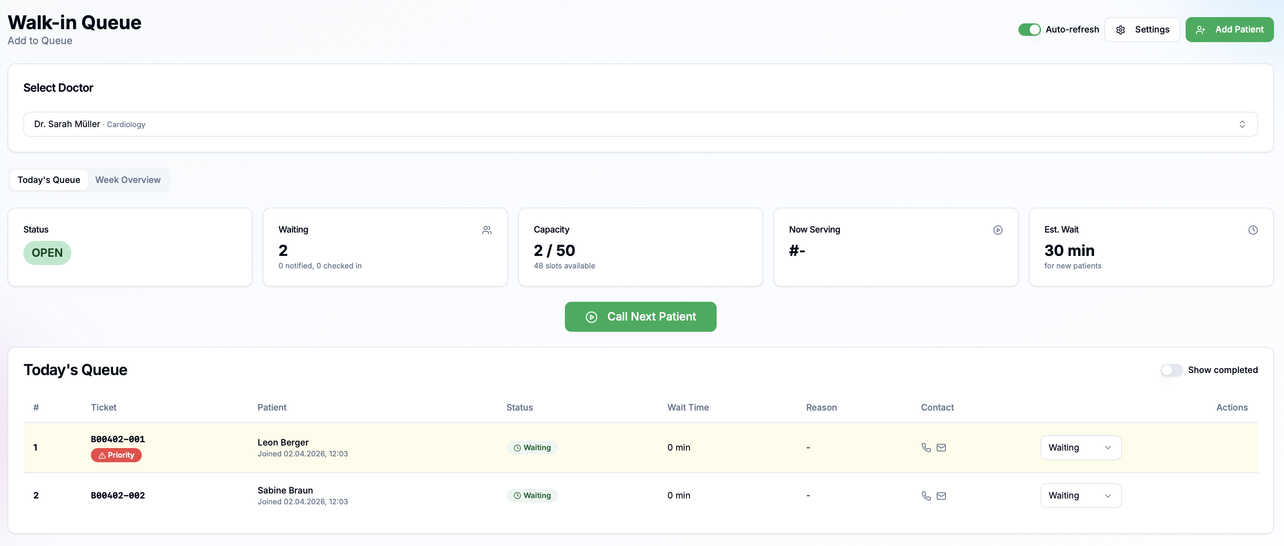Open status dropdown for Leon Berger
Image resolution: width=1284 pixels, height=546 pixels.
1081,447
